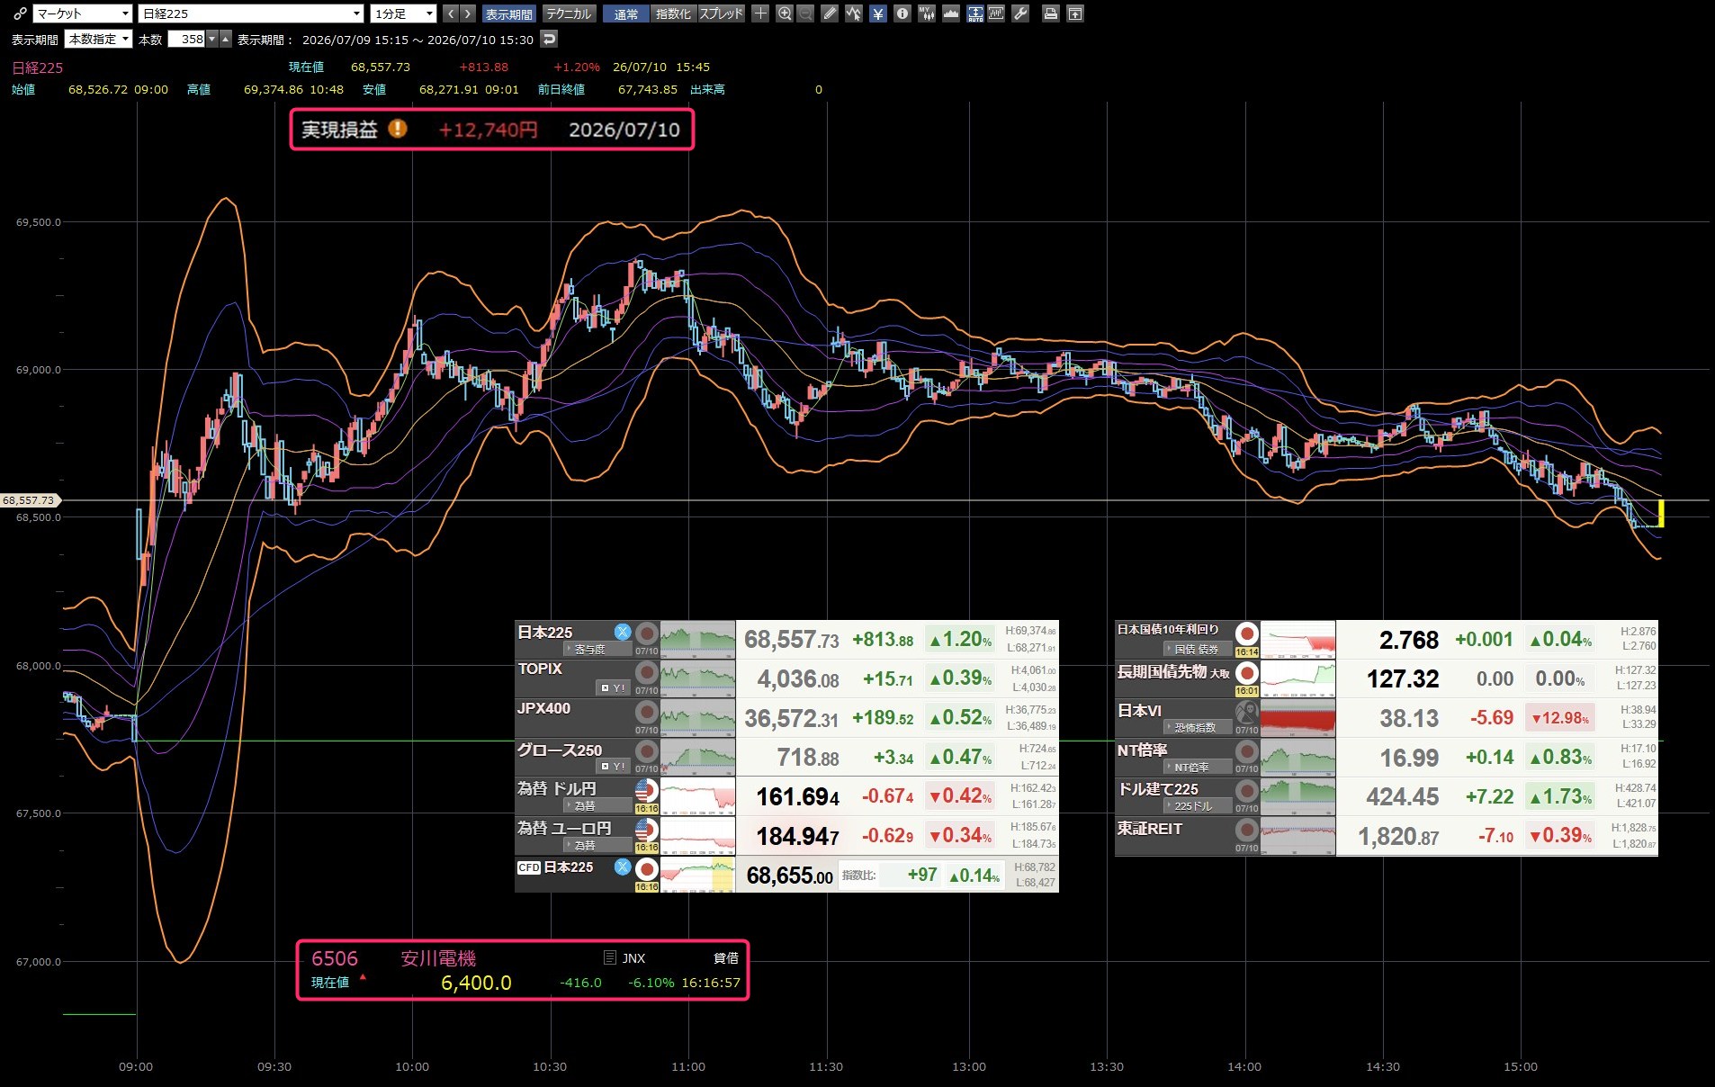Click the wrench settings icon
The image size is (1715, 1087).
tap(1020, 13)
